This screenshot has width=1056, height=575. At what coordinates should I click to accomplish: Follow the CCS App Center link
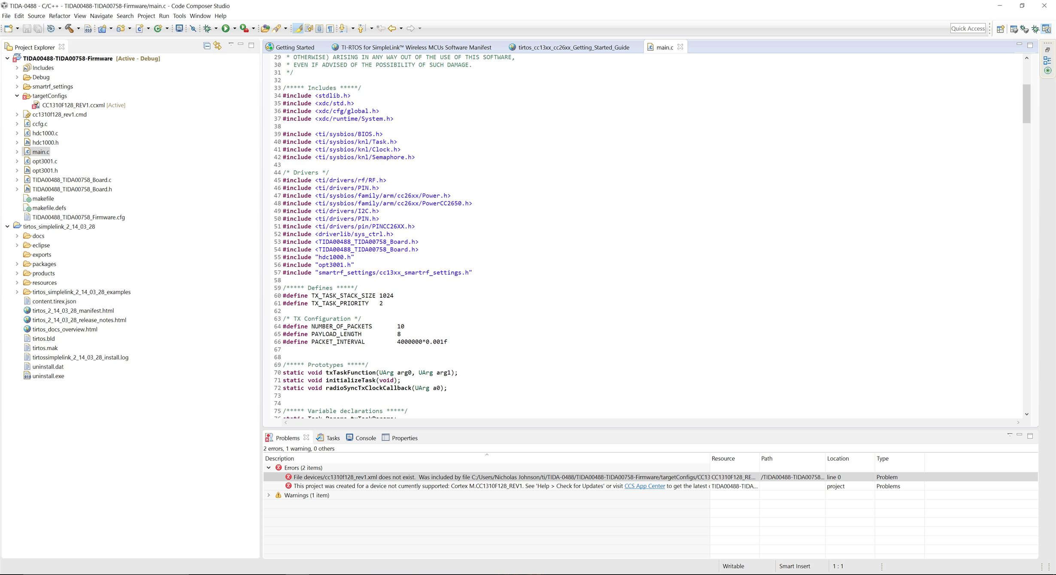click(644, 486)
